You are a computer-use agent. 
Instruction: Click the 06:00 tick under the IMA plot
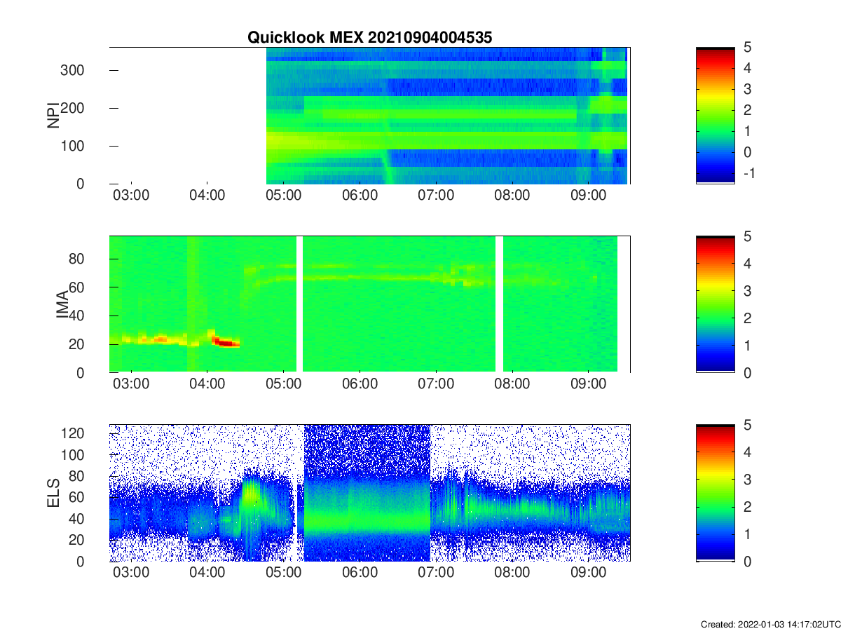click(x=360, y=385)
